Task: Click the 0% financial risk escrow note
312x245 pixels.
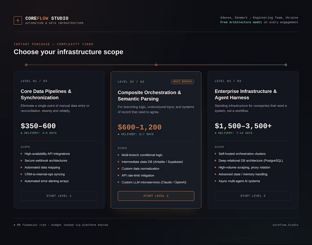Action: click(x=61, y=225)
